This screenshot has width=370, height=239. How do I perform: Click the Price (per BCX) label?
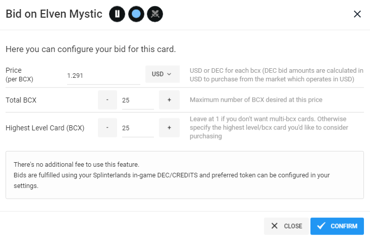coord(19,75)
